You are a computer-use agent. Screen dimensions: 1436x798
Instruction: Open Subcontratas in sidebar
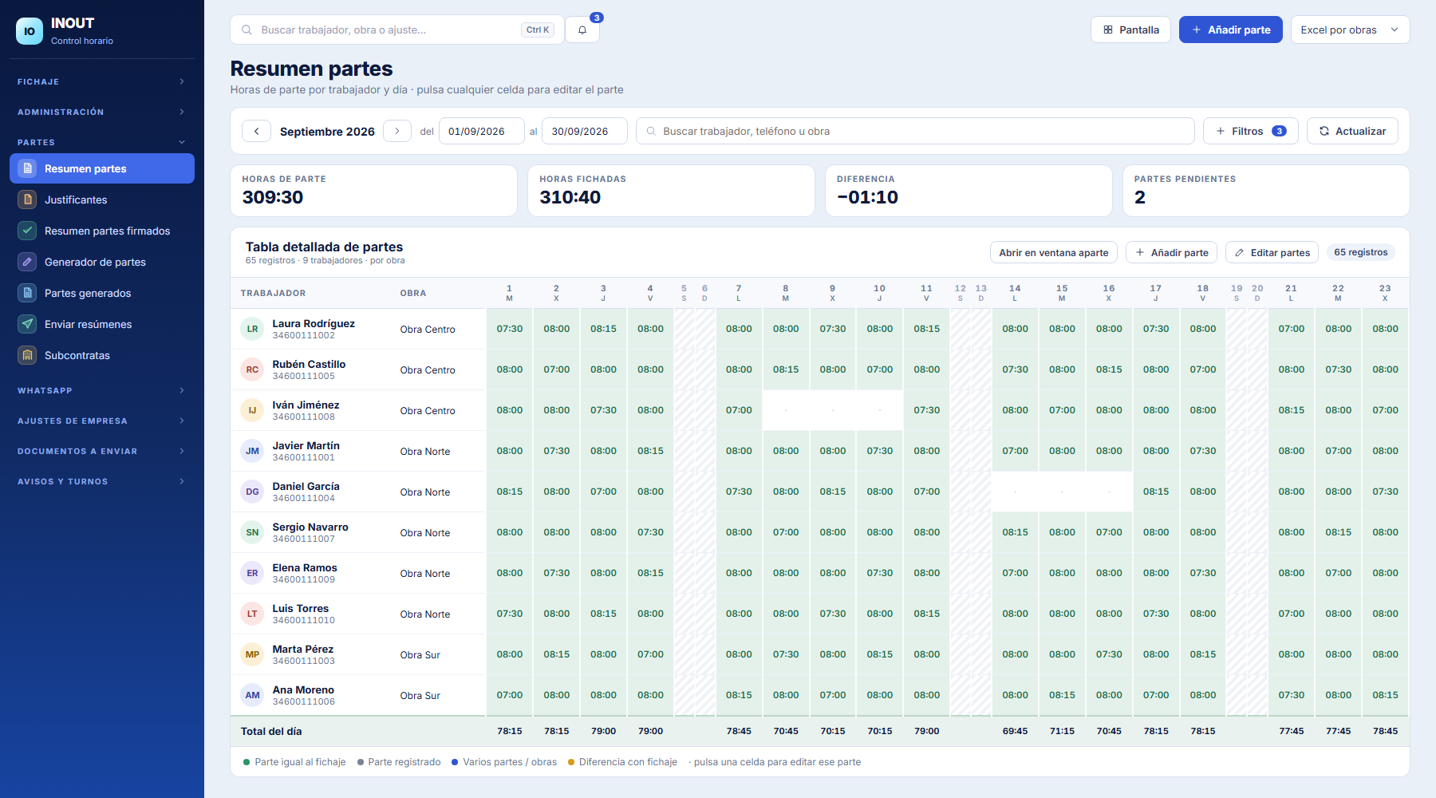102,355
